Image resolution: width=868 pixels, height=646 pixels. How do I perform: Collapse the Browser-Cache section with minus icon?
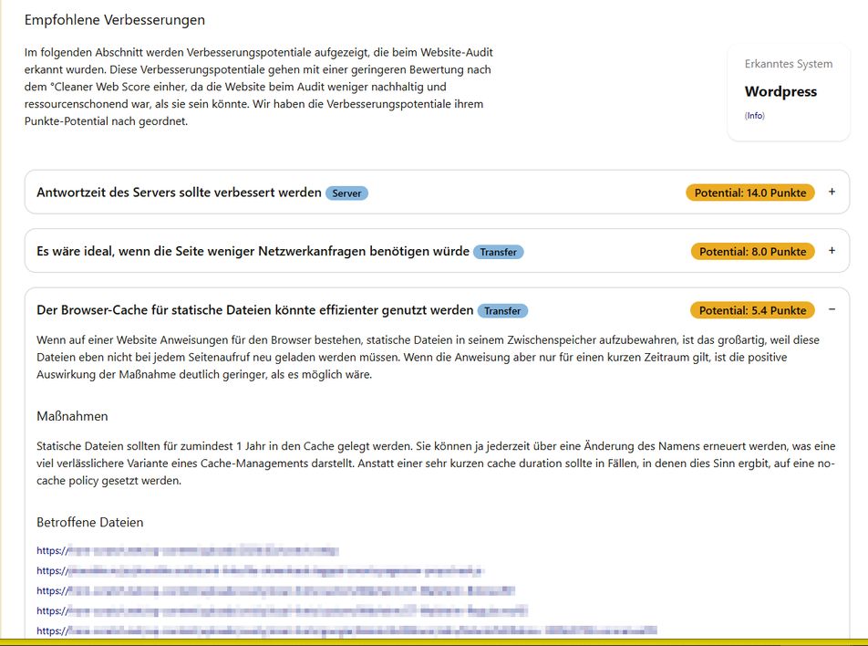click(x=832, y=309)
